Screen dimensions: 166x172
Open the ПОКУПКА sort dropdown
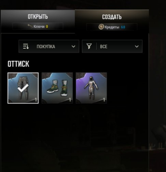coord(49,46)
